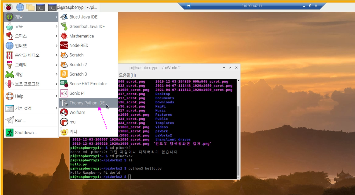
Task: Click the 오피스 lamp icon
Action: 9,36
